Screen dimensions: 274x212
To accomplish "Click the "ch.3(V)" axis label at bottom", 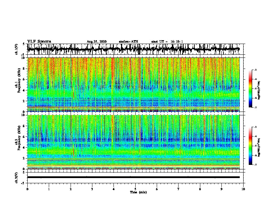I will click(17, 178).
